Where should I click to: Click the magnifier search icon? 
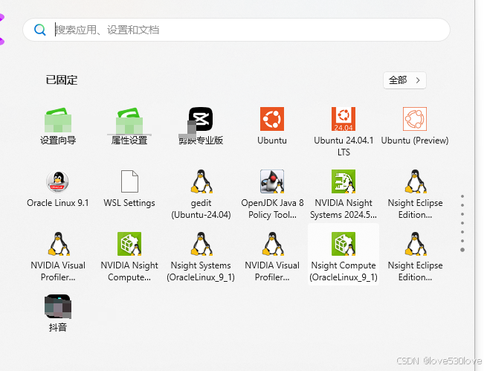[x=39, y=30]
